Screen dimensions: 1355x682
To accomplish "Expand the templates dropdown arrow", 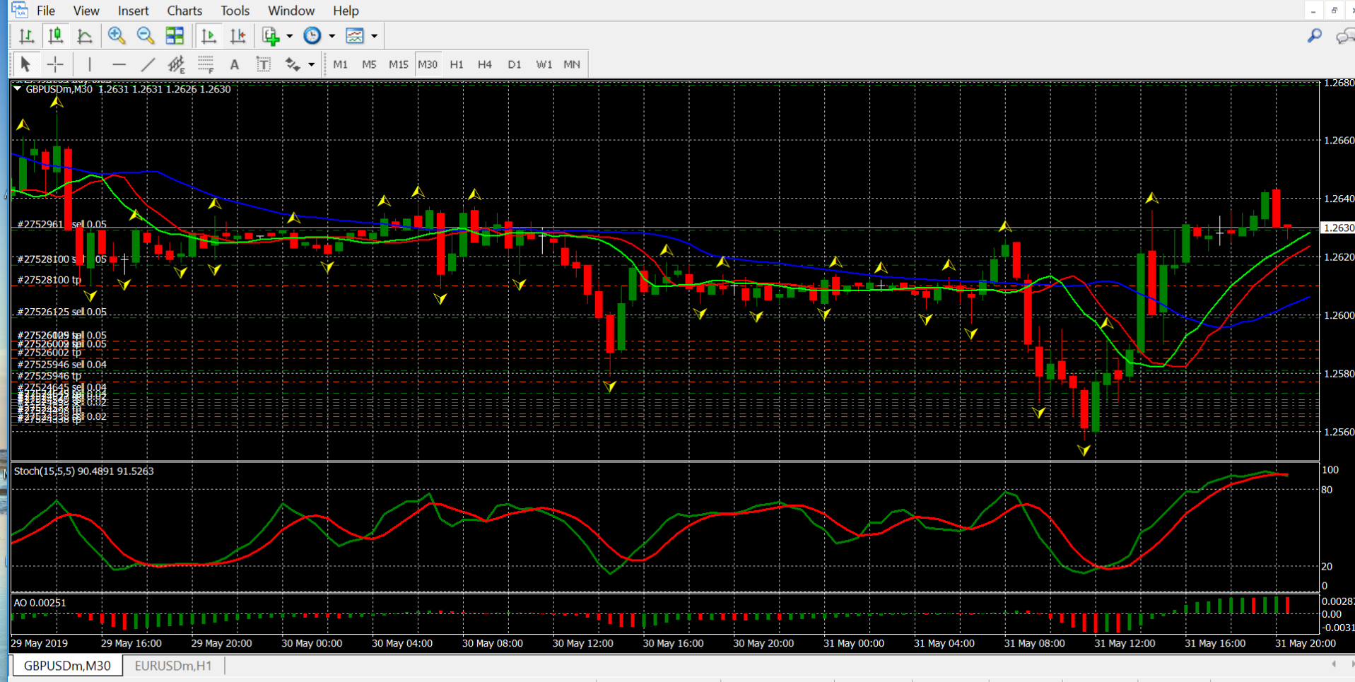I will point(375,36).
